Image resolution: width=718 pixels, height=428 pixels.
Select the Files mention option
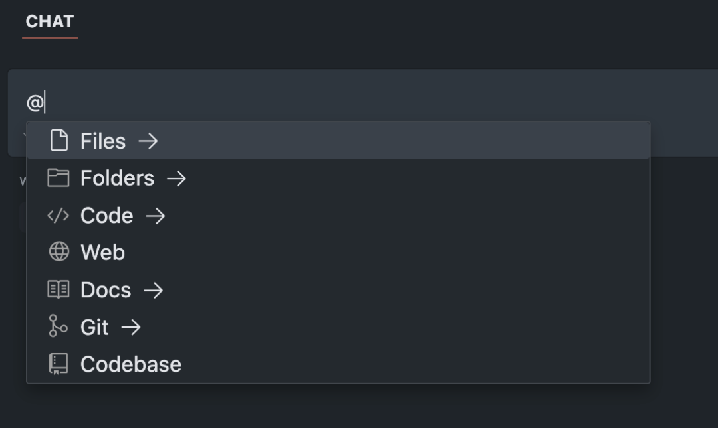[x=103, y=141]
